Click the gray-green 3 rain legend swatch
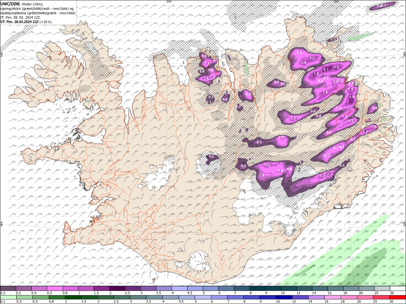This screenshot has width=406, height=304. (138, 297)
